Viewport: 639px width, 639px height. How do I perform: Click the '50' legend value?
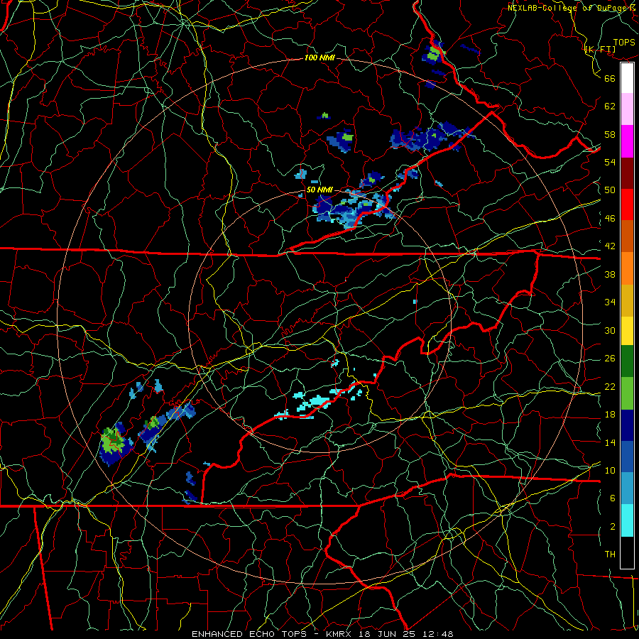[610, 190]
